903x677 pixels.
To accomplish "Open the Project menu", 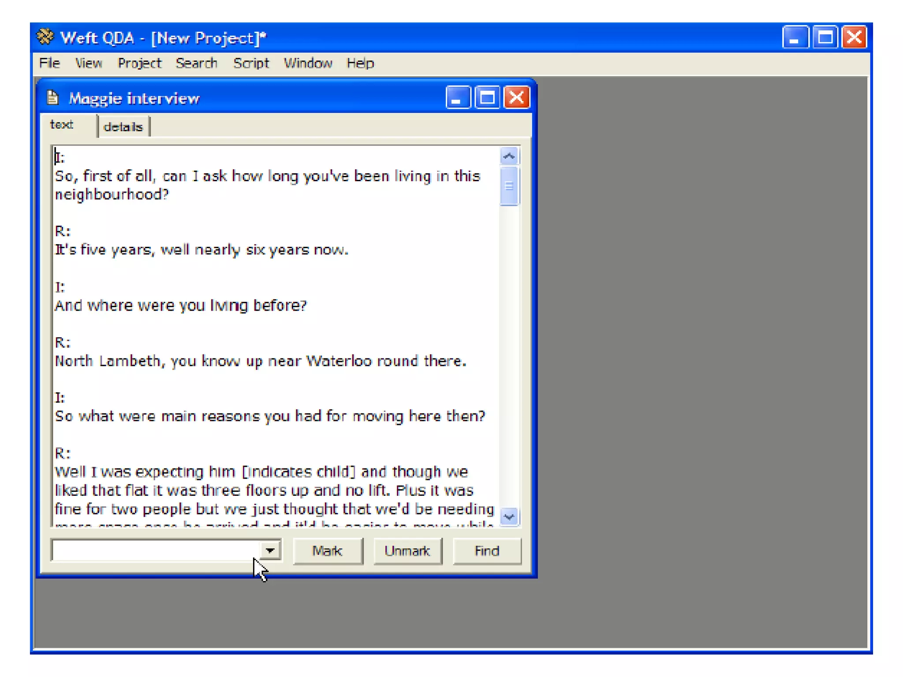I will pyautogui.click(x=139, y=63).
